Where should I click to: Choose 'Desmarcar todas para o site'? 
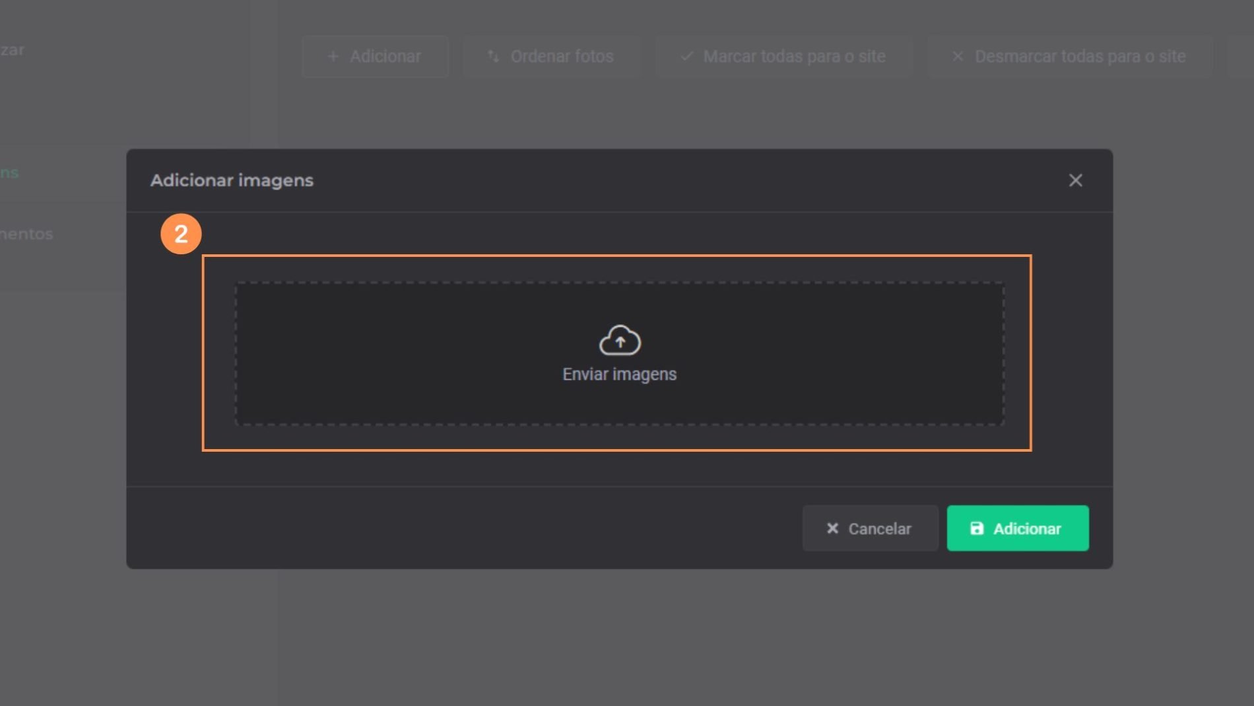(1069, 57)
